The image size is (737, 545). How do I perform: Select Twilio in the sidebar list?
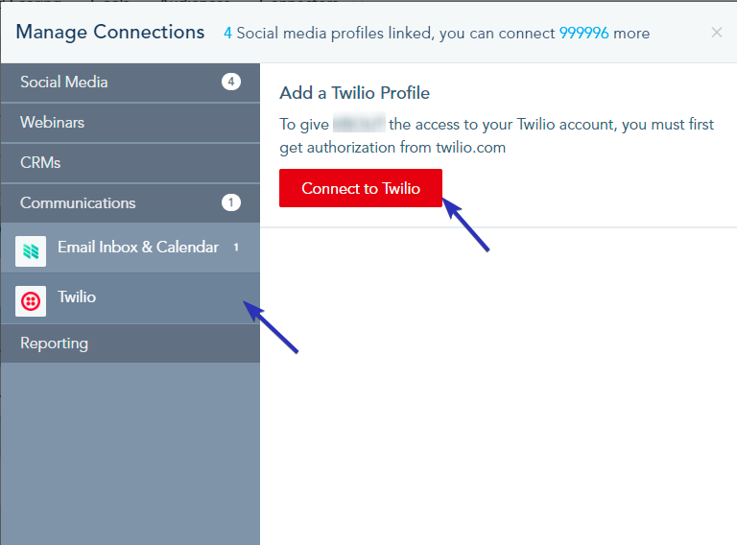[x=131, y=298]
